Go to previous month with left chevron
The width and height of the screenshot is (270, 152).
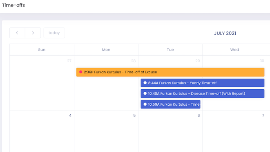[x=17, y=33]
